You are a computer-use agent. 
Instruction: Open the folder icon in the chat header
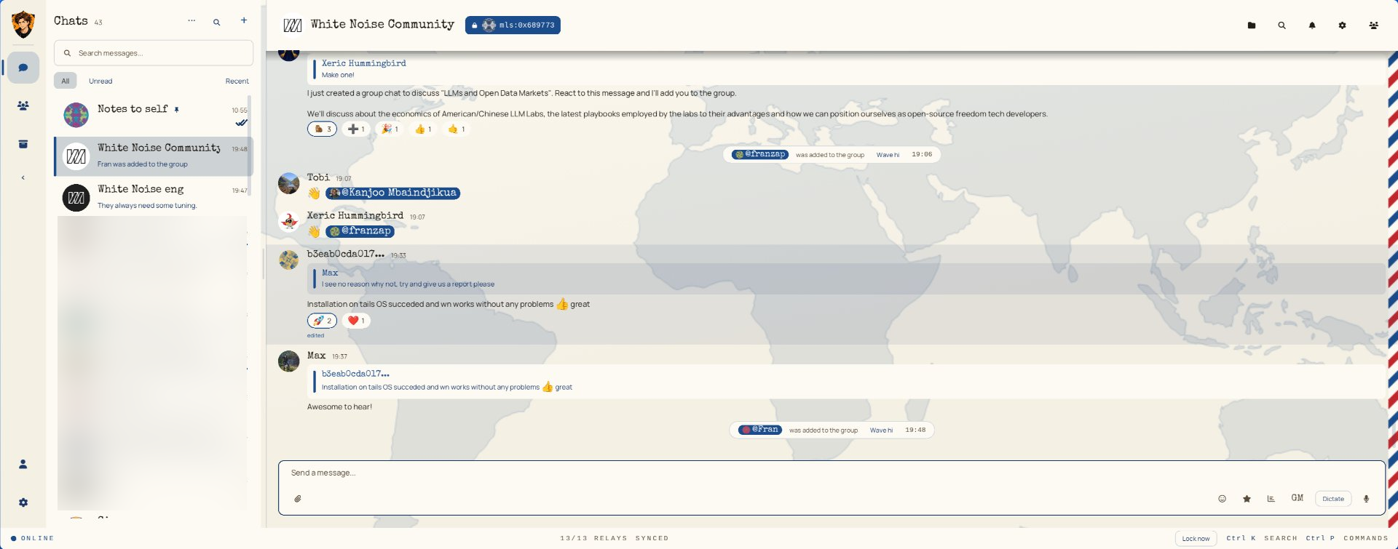1252,25
